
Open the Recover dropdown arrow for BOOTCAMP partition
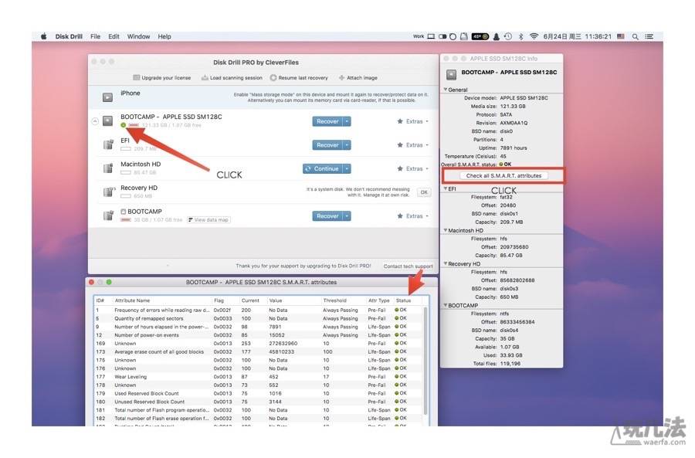(x=347, y=216)
